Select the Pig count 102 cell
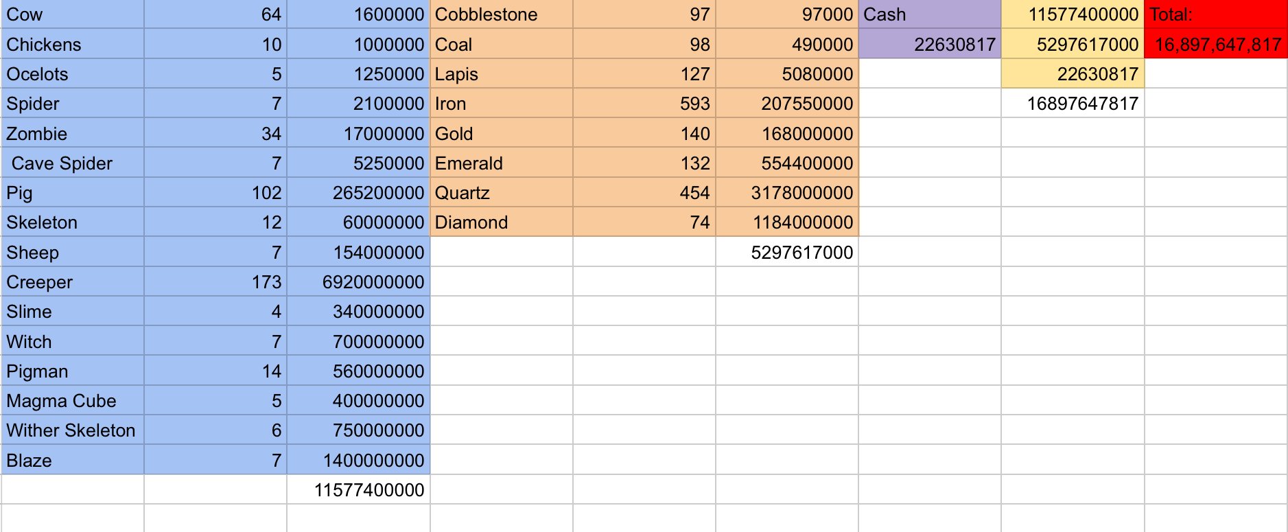1288x532 pixels. (x=215, y=193)
